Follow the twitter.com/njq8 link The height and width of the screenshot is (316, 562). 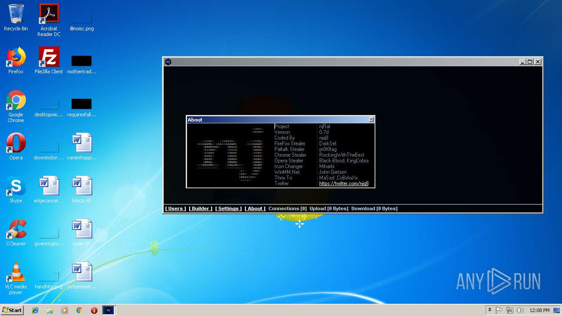point(344,183)
